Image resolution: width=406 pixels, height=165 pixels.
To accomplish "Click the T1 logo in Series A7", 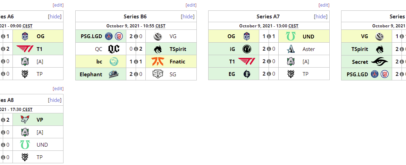I will [x=247, y=61].
